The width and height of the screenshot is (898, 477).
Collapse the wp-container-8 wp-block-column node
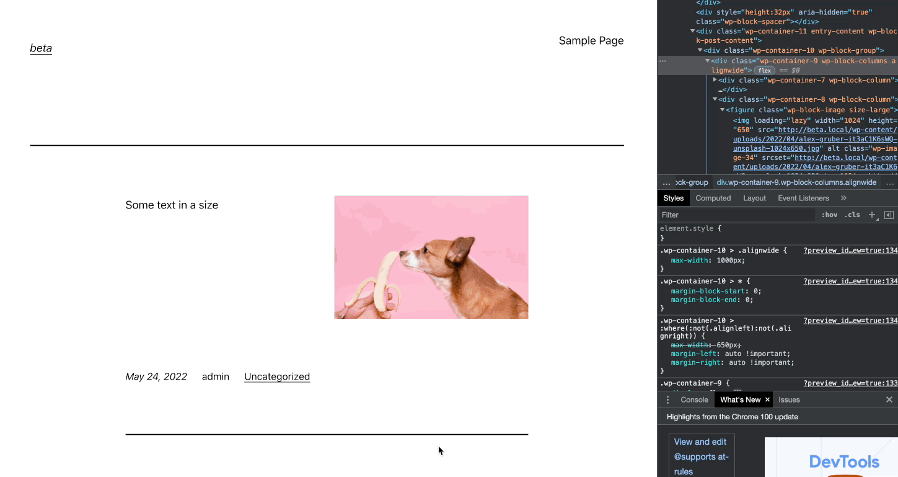pyautogui.click(x=715, y=99)
